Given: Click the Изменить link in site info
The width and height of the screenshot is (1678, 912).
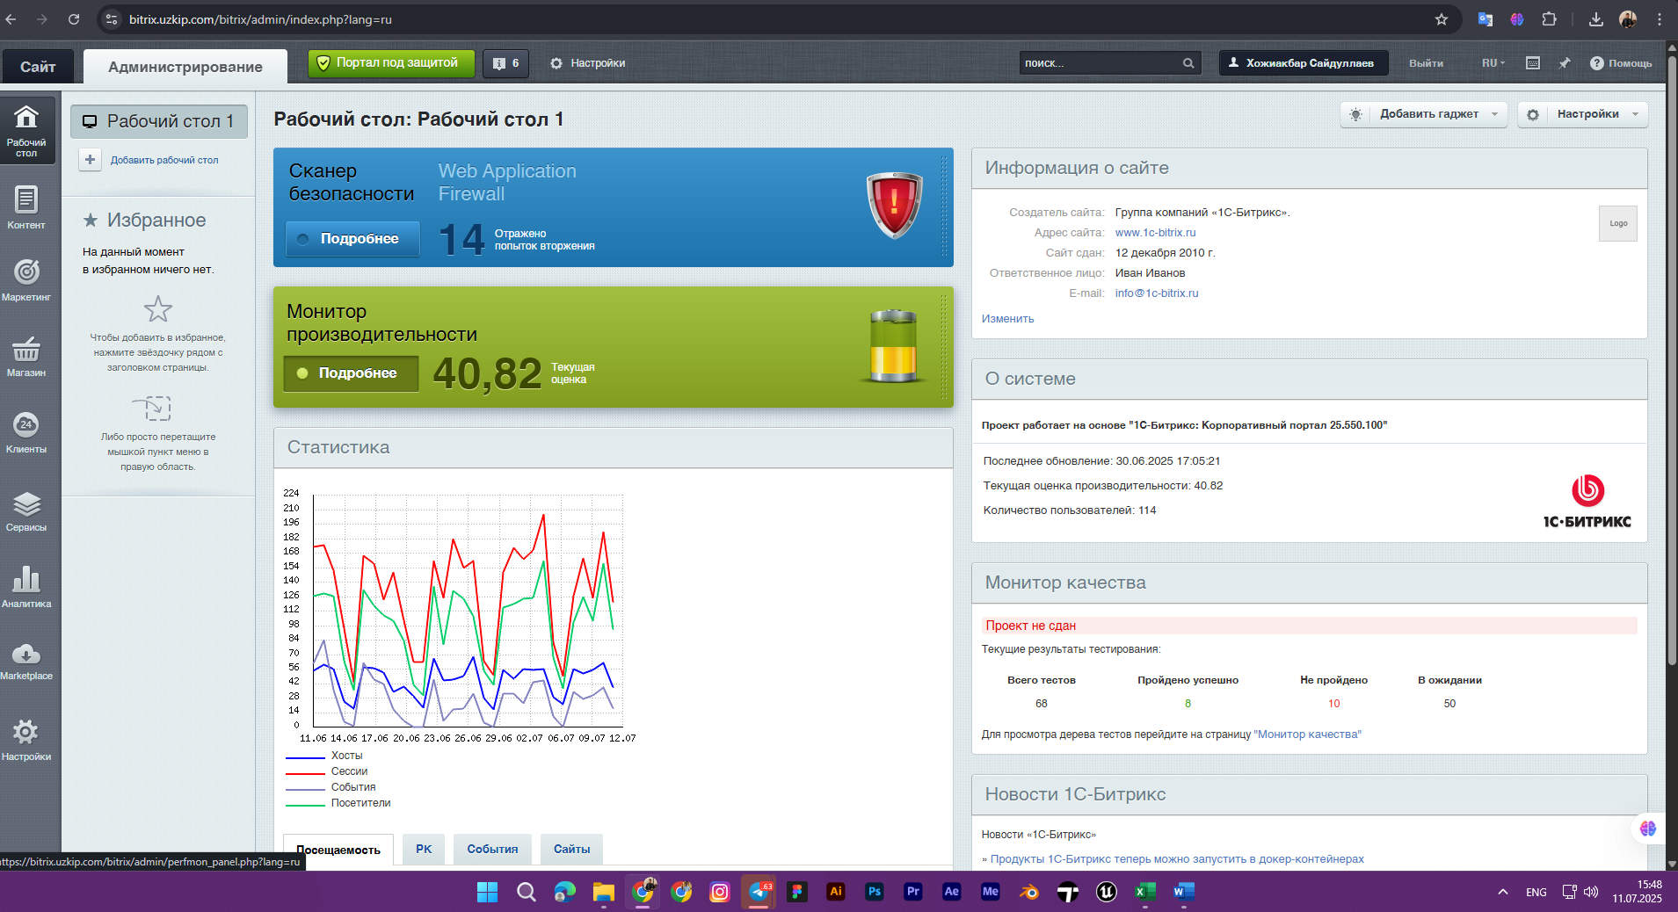Looking at the screenshot, I should click(x=1007, y=319).
